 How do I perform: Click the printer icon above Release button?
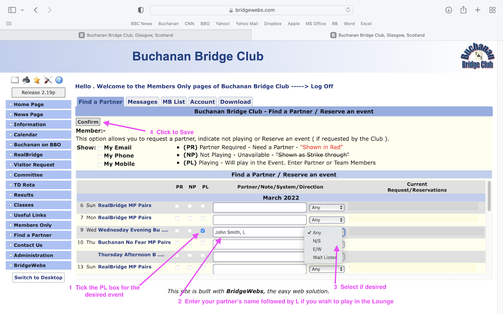coord(26,80)
